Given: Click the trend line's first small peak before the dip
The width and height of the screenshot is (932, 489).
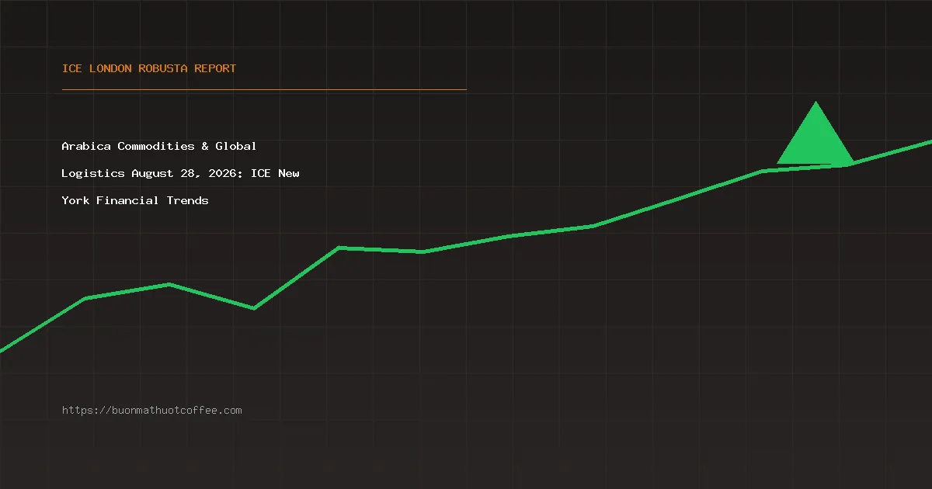Looking at the screenshot, I should coord(169,284).
